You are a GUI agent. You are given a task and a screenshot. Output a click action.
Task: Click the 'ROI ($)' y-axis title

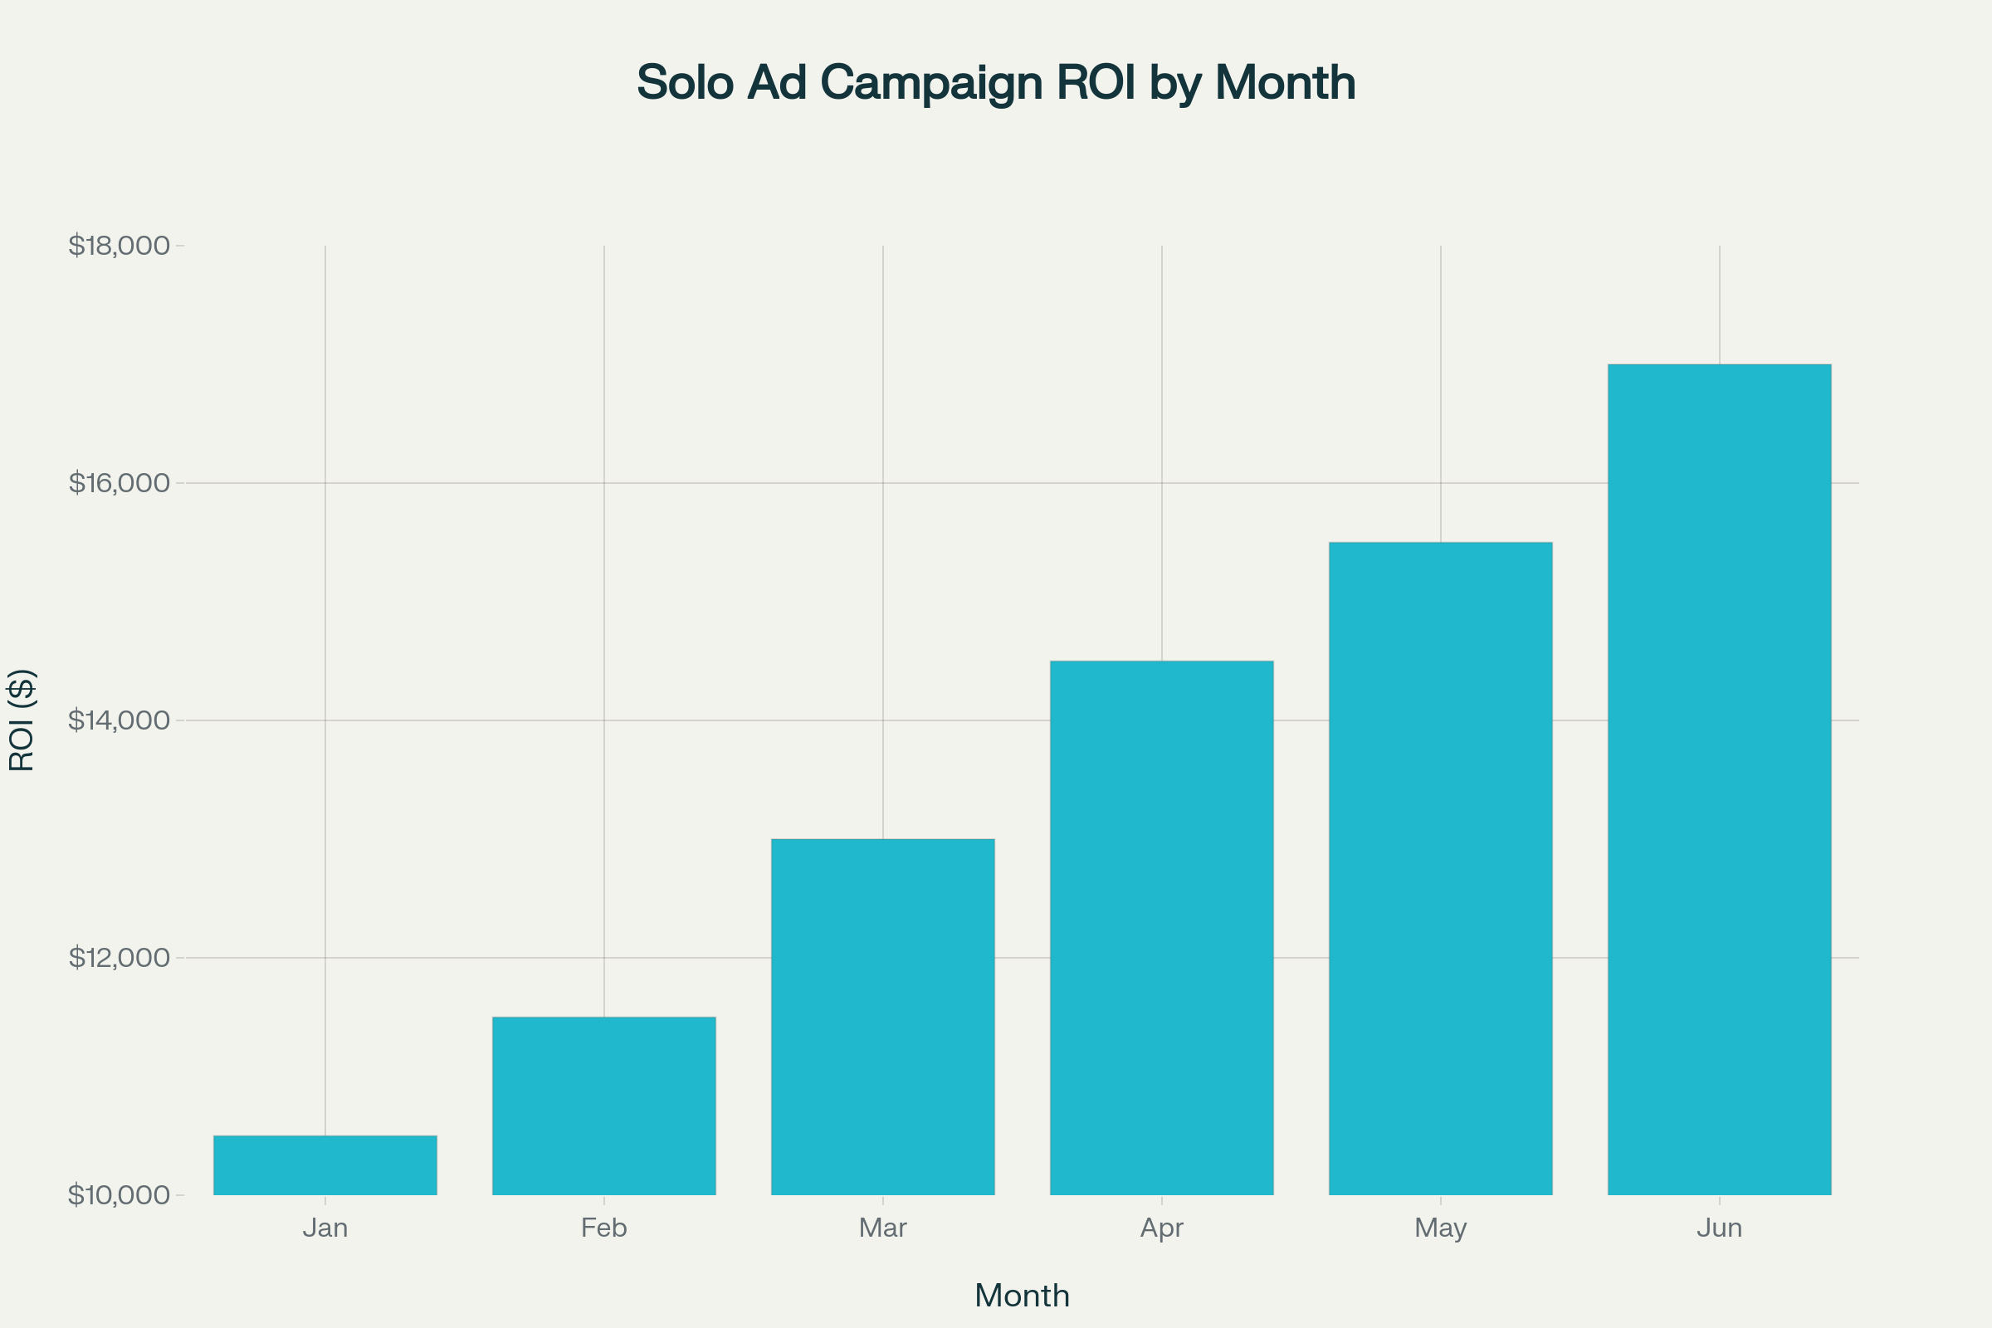point(22,720)
